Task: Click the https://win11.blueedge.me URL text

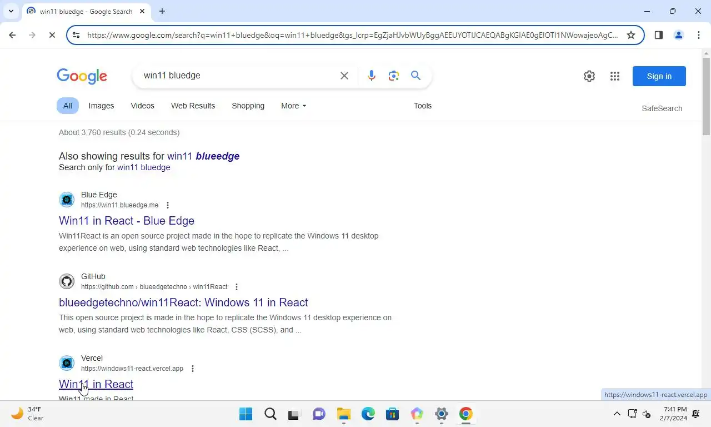Action: 119,205
